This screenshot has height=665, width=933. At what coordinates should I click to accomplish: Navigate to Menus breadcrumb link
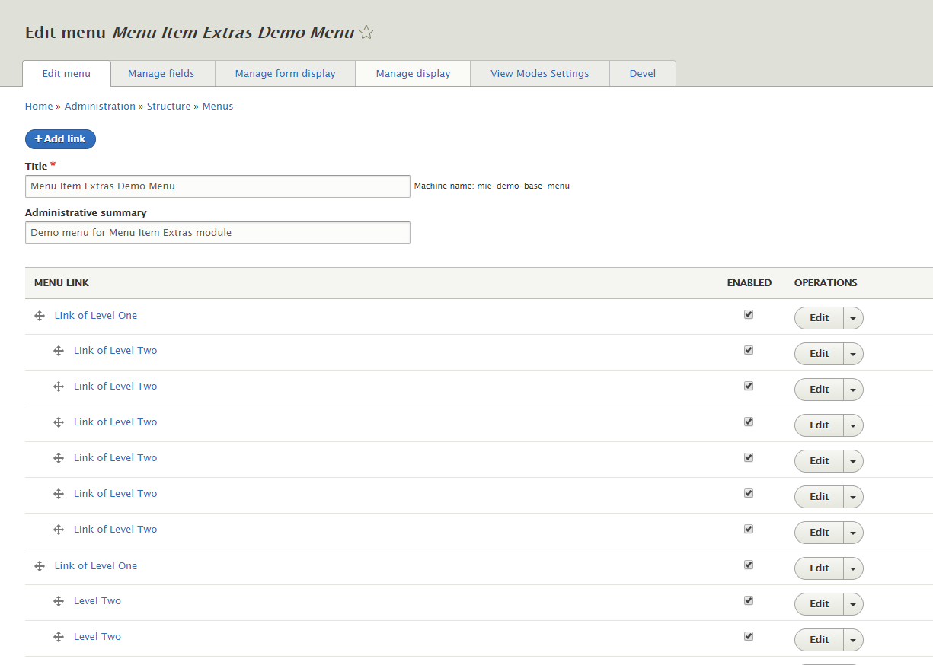pos(218,107)
